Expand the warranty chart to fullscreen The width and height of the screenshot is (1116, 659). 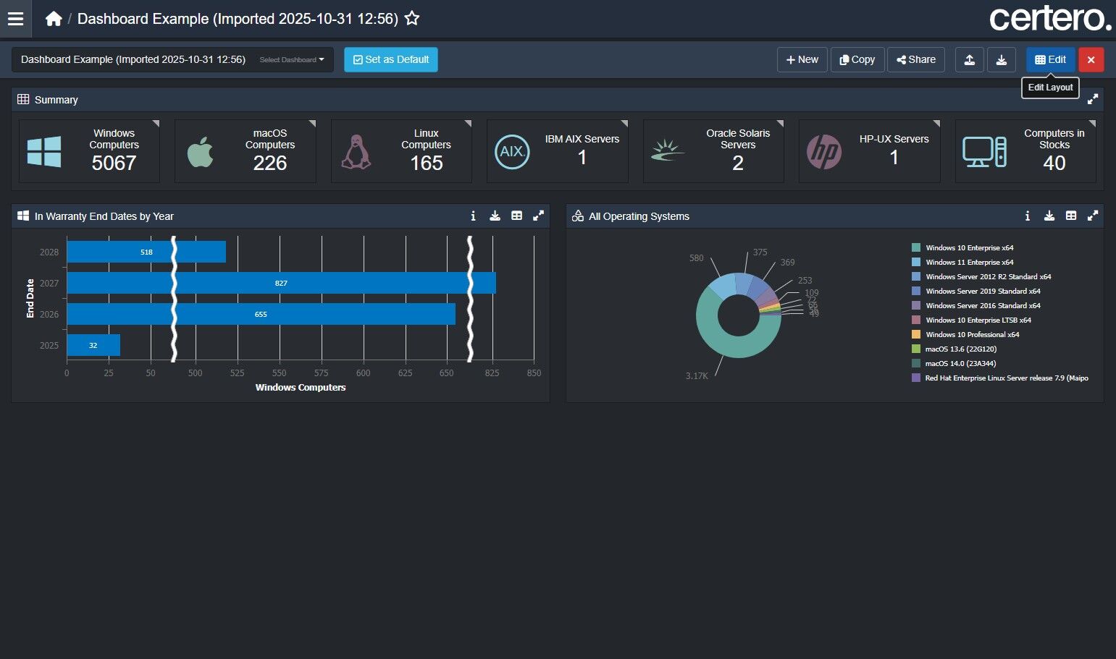pos(538,216)
